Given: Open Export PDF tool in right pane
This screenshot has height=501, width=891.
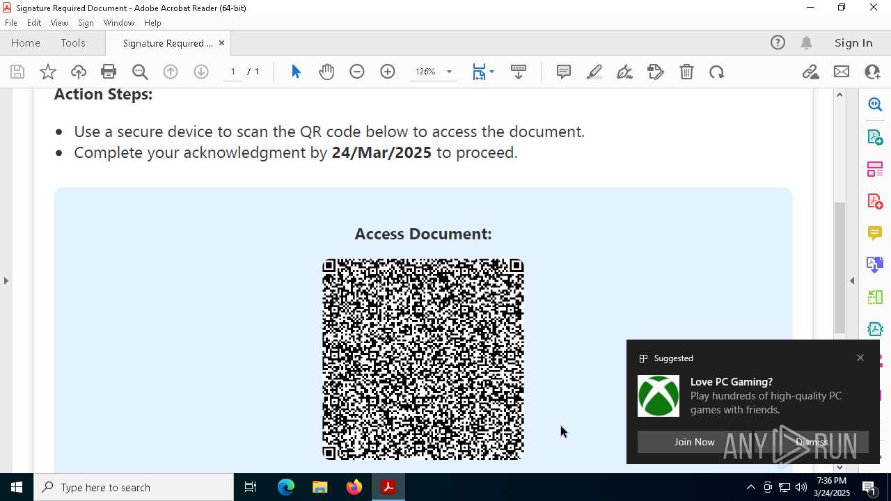Looking at the screenshot, I should pyautogui.click(x=875, y=136).
